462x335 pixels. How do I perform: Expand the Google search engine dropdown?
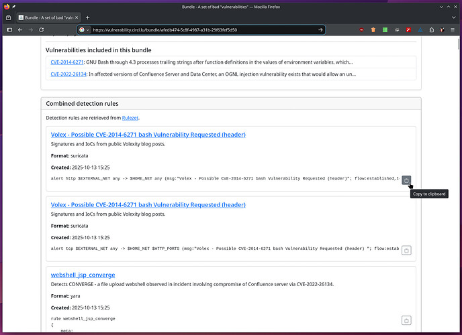pos(83,29)
